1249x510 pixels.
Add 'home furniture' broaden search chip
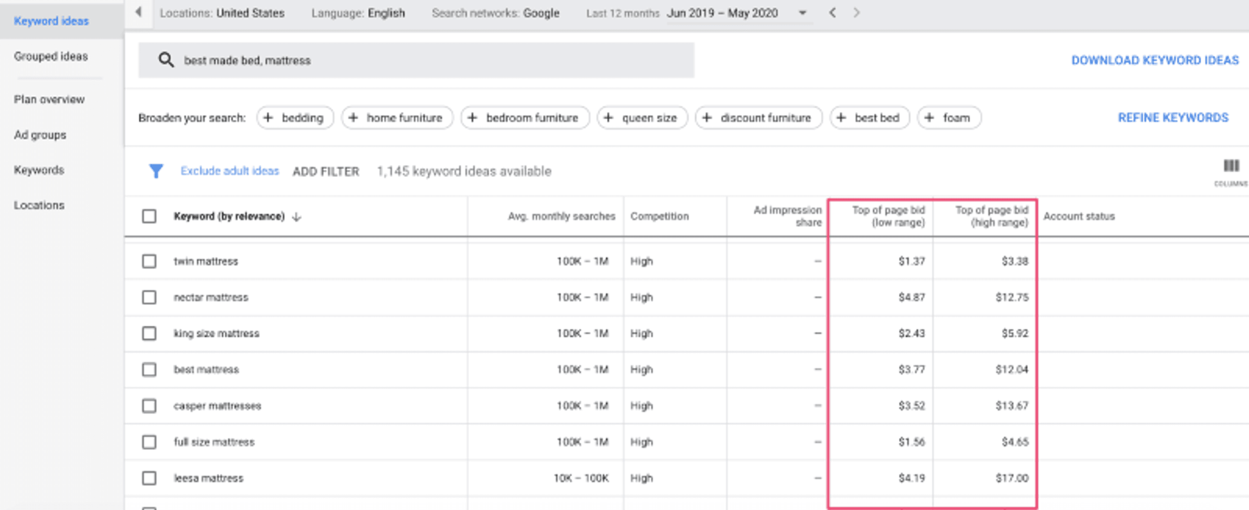pos(397,118)
